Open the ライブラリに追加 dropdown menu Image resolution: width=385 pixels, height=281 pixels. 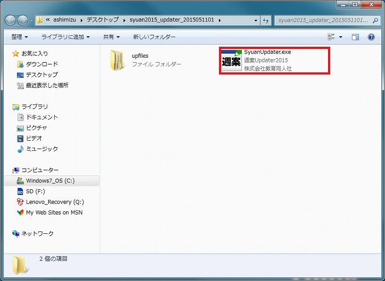tap(65, 37)
